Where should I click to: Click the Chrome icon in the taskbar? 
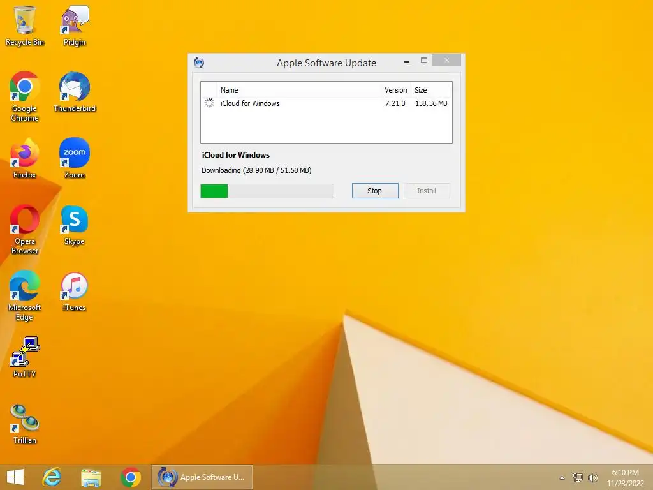coord(130,477)
